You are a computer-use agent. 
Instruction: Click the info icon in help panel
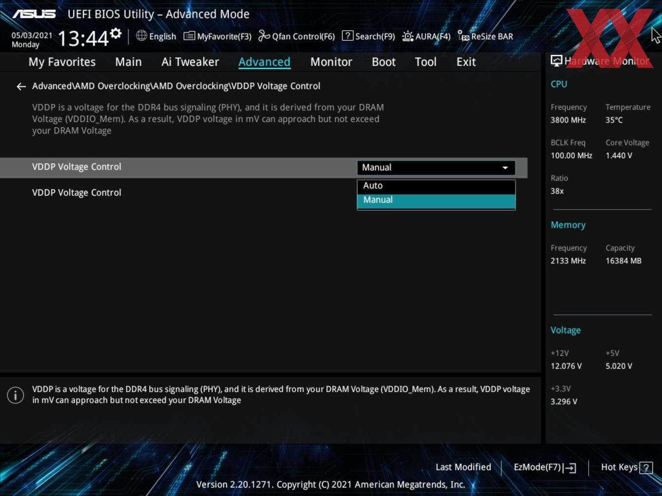click(16, 395)
